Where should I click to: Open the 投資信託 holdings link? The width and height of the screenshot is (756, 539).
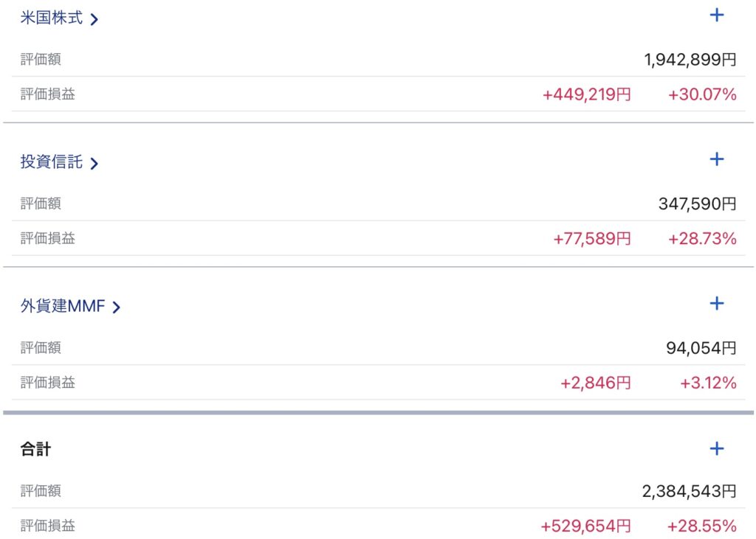tap(52, 162)
